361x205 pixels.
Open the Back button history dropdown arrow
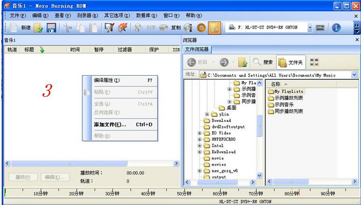(213, 62)
